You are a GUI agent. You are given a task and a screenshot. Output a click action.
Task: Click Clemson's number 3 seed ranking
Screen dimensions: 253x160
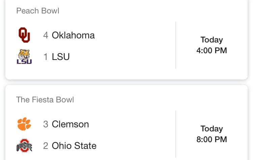tap(46, 124)
